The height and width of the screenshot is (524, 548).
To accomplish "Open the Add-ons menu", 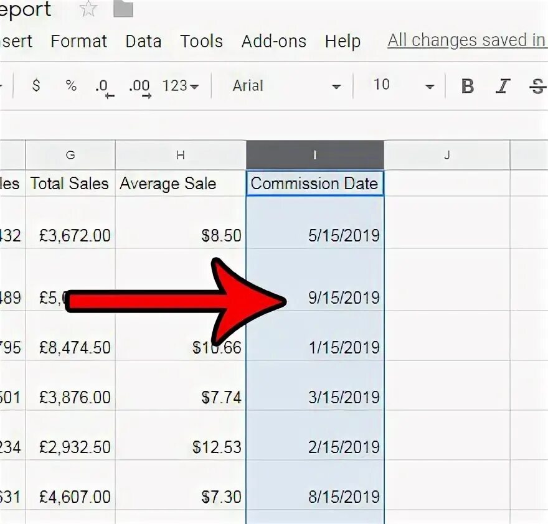I will pyautogui.click(x=274, y=41).
